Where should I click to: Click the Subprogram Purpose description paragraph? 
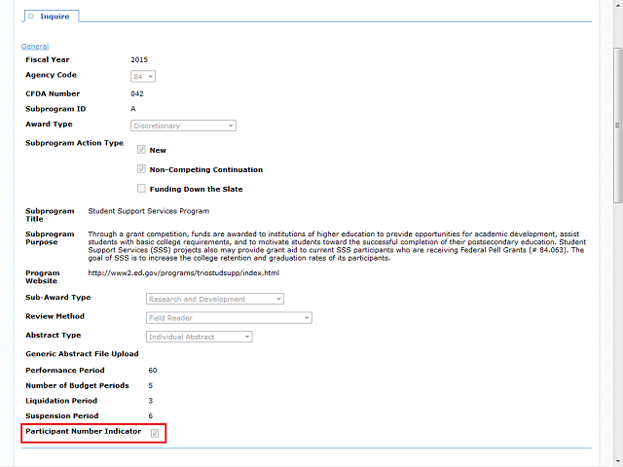click(337, 246)
